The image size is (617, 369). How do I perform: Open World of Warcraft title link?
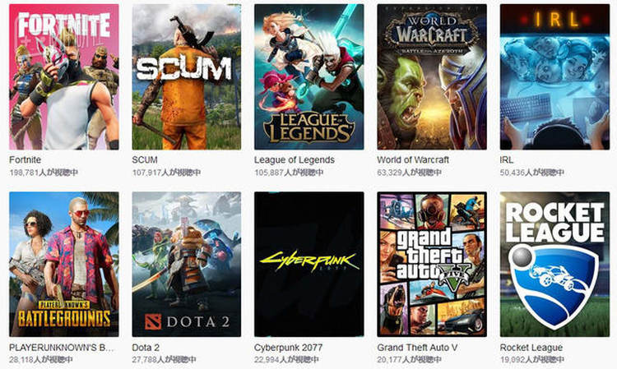coord(413,160)
